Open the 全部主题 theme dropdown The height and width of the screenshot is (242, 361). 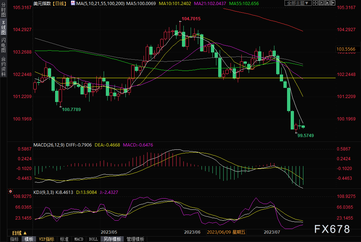tap(298, 3)
